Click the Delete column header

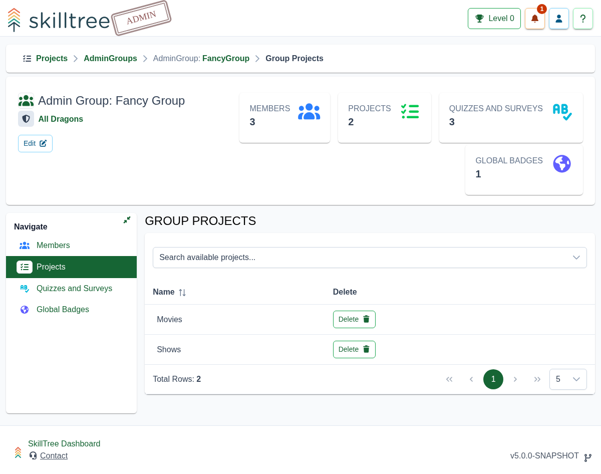pyautogui.click(x=345, y=292)
